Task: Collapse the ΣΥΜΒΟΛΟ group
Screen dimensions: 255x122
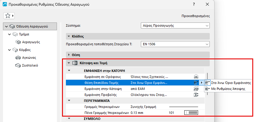Action: 69,119
